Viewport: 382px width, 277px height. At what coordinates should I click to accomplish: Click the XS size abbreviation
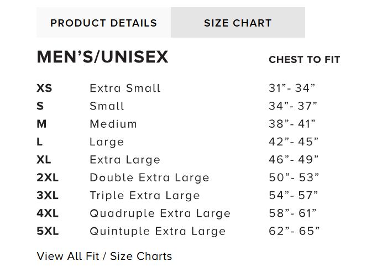[x=44, y=88]
